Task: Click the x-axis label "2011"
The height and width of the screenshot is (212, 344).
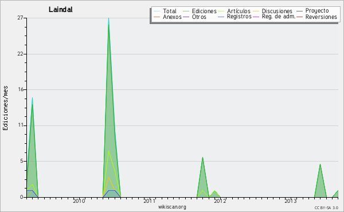Action: point(150,201)
